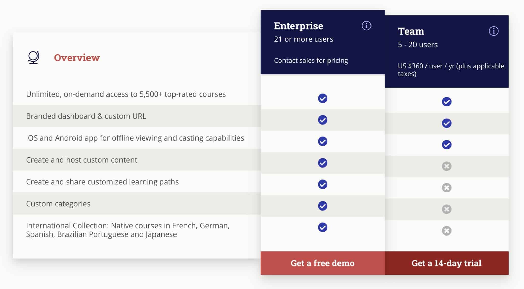Image resolution: width=524 pixels, height=289 pixels.
Task: Click the Team checkmark for 5,500+ courses access
Action: 446,102
